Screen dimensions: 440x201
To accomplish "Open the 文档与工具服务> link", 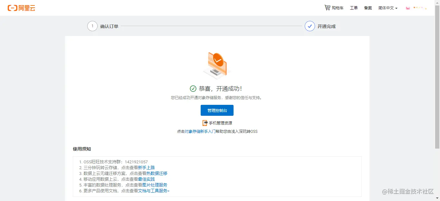I will pyautogui.click(x=154, y=191).
